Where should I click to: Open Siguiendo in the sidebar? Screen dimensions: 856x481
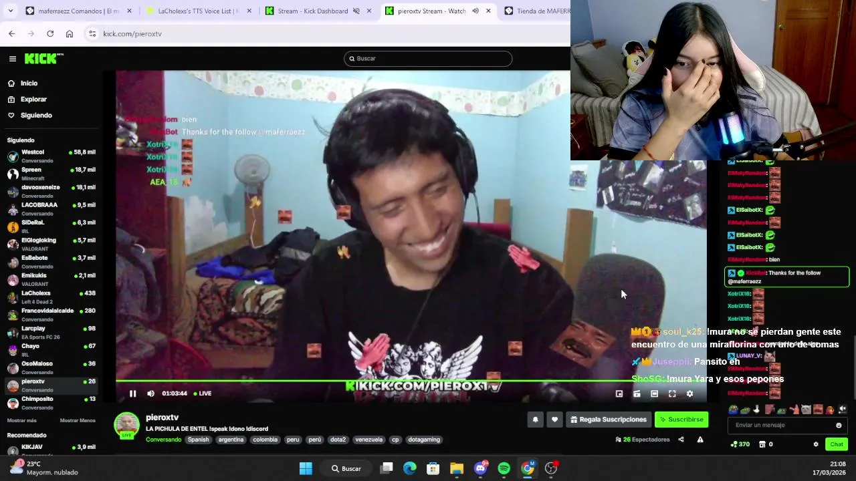tap(36, 116)
